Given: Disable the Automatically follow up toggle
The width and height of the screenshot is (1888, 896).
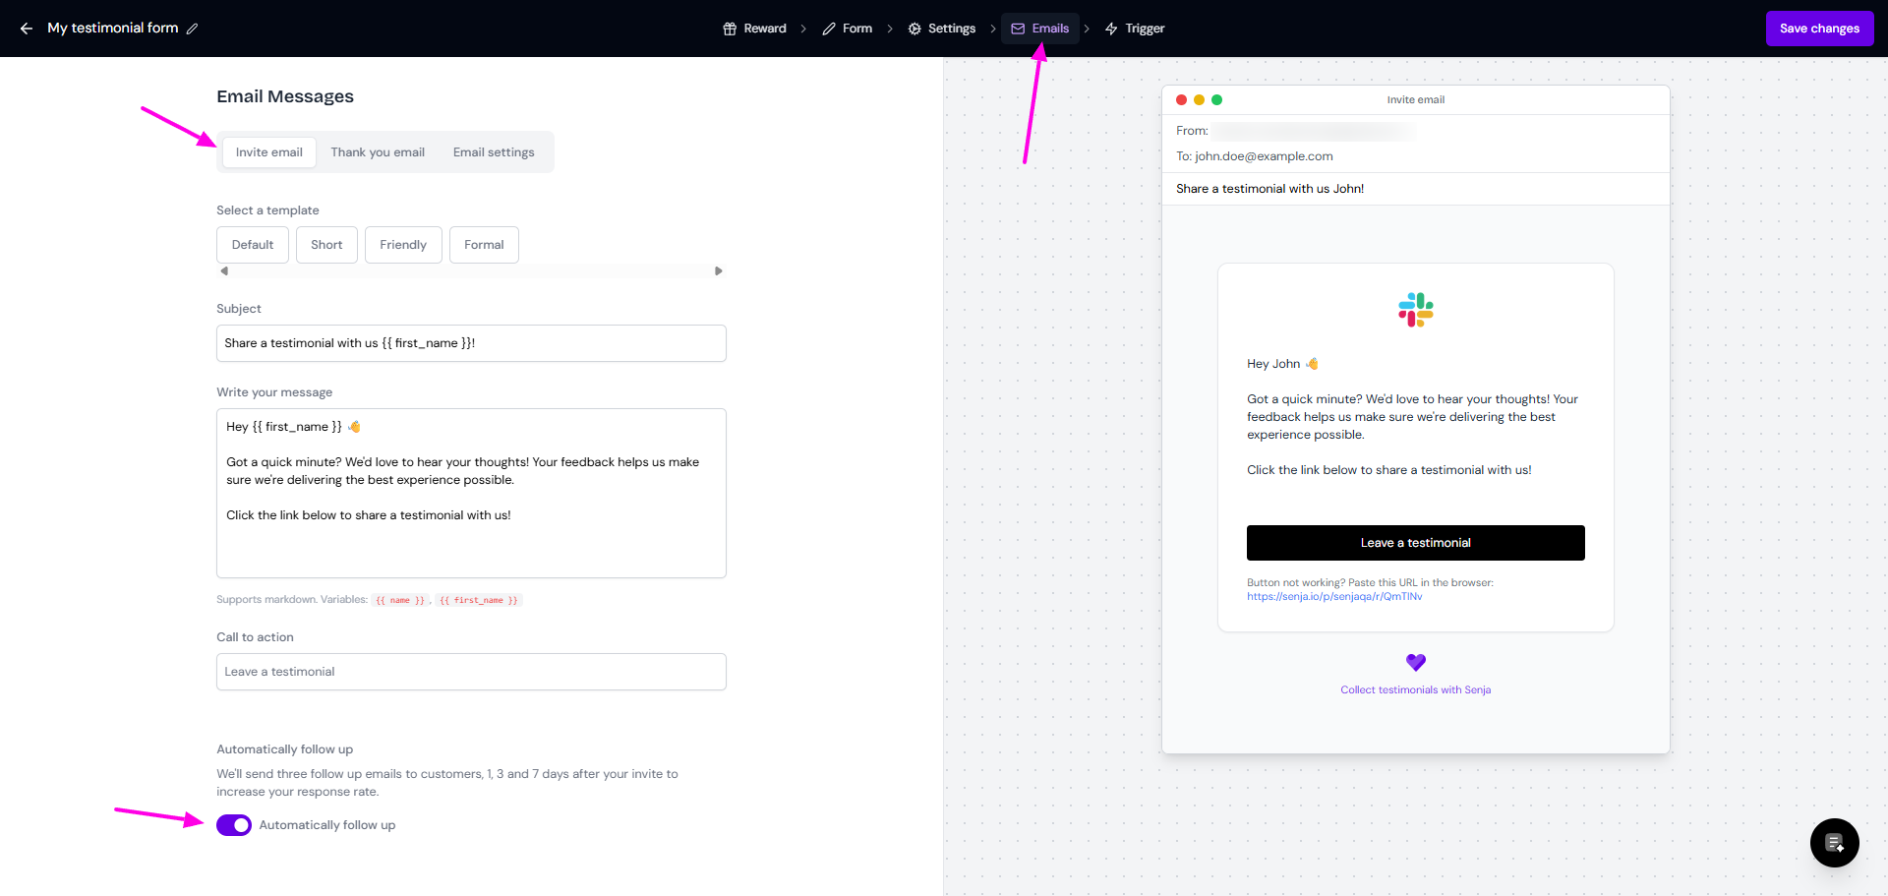Looking at the screenshot, I should pos(234,825).
